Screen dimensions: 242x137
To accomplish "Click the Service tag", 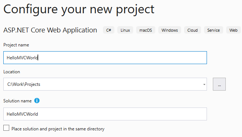I will [x=214, y=30].
